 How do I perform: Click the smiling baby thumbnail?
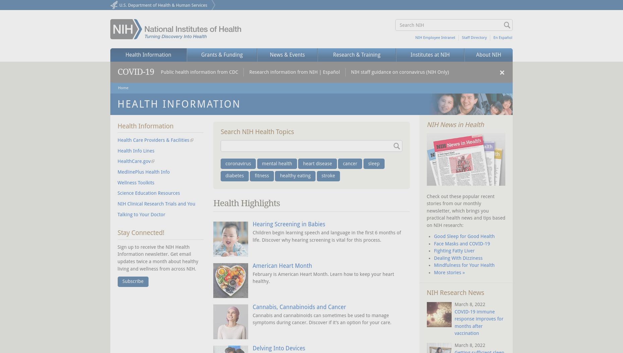[x=231, y=239]
